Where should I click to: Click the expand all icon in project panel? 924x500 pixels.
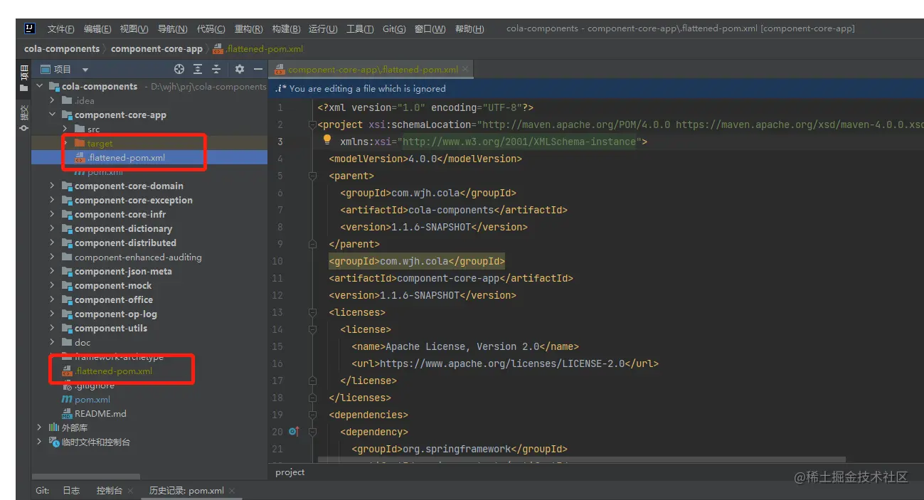tap(198, 69)
